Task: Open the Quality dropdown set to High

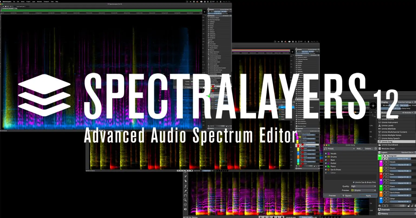Action: [363, 186]
